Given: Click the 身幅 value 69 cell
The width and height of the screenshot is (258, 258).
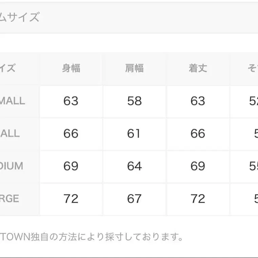Looking at the screenshot, I should click(71, 166).
